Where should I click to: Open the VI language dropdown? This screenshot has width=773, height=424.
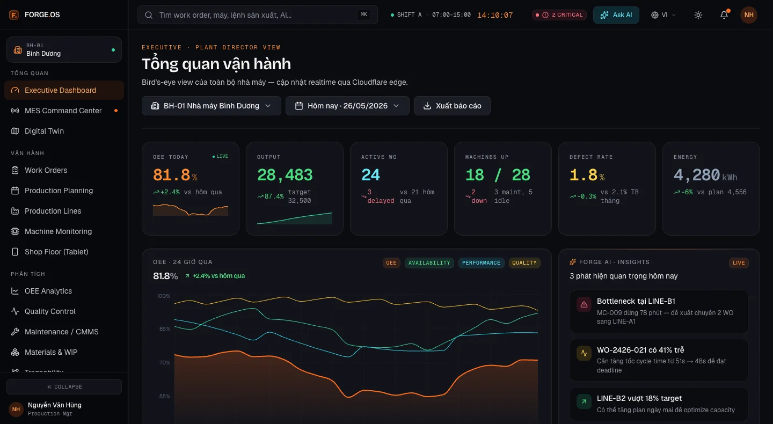[663, 15]
